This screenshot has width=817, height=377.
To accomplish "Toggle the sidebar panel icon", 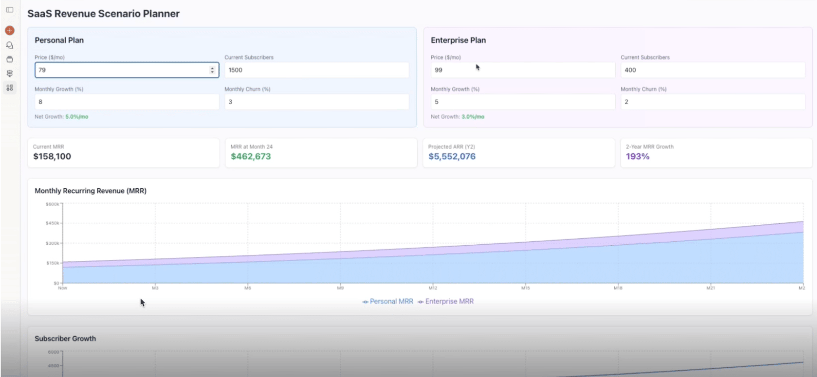I will click(x=10, y=10).
